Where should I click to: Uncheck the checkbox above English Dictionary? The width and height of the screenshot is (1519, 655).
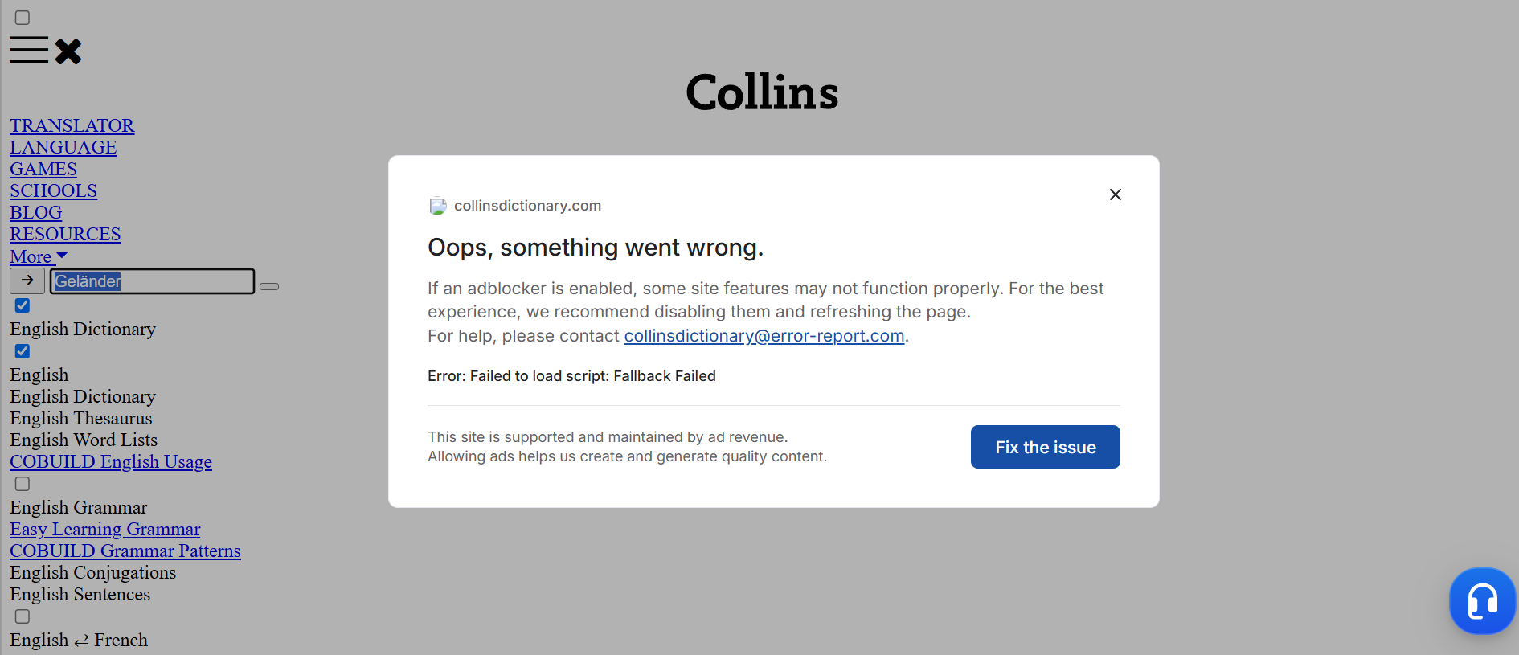[x=23, y=305]
